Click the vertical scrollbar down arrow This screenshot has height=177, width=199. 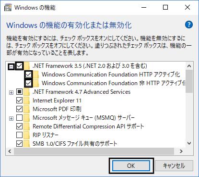click(x=189, y=143)
